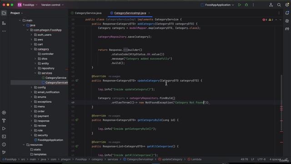Click the updateCategory override gutter icon
The image size is (291, 164).
point(77,81)
